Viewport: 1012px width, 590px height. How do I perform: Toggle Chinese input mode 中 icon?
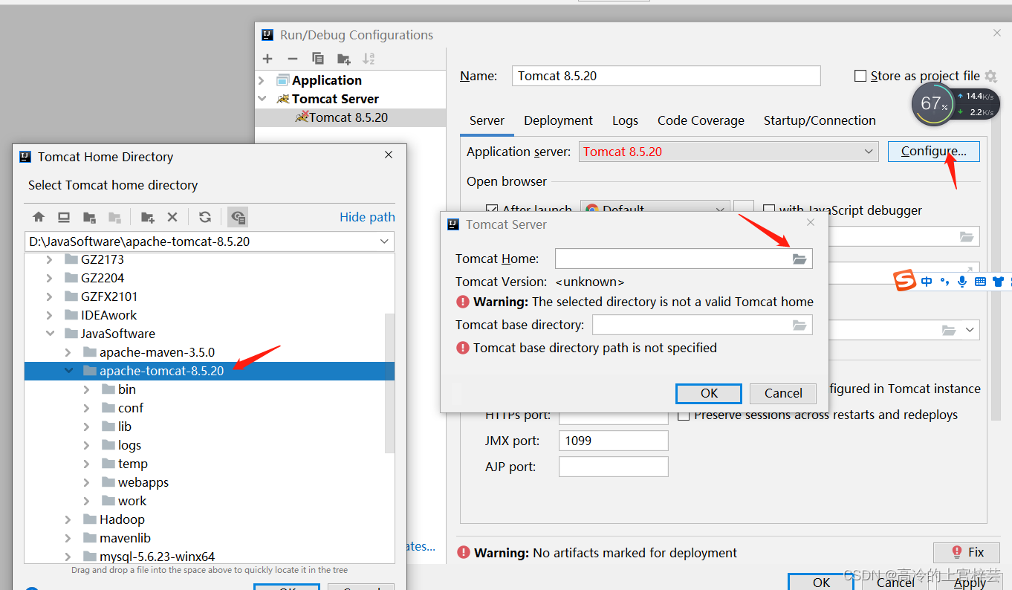pos(927,281)
